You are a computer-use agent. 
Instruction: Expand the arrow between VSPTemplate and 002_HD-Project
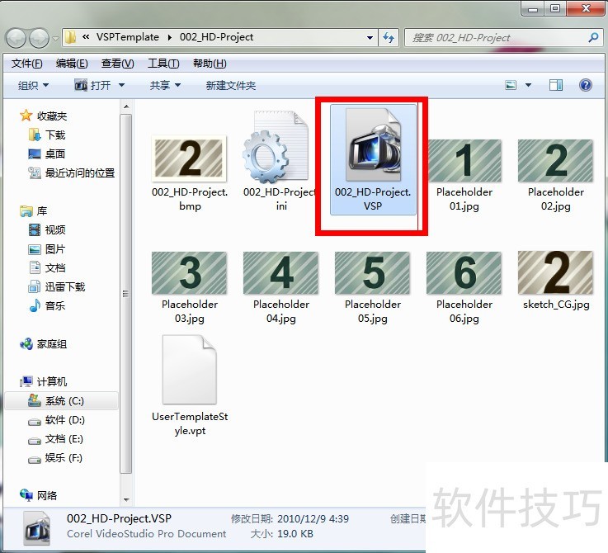click(x=169, y=37)
